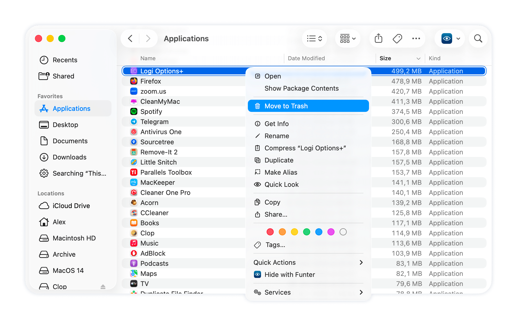The image size is (517, 326).
Task: Open Finder search with the magnifier icon
Action: pos(478,38)
